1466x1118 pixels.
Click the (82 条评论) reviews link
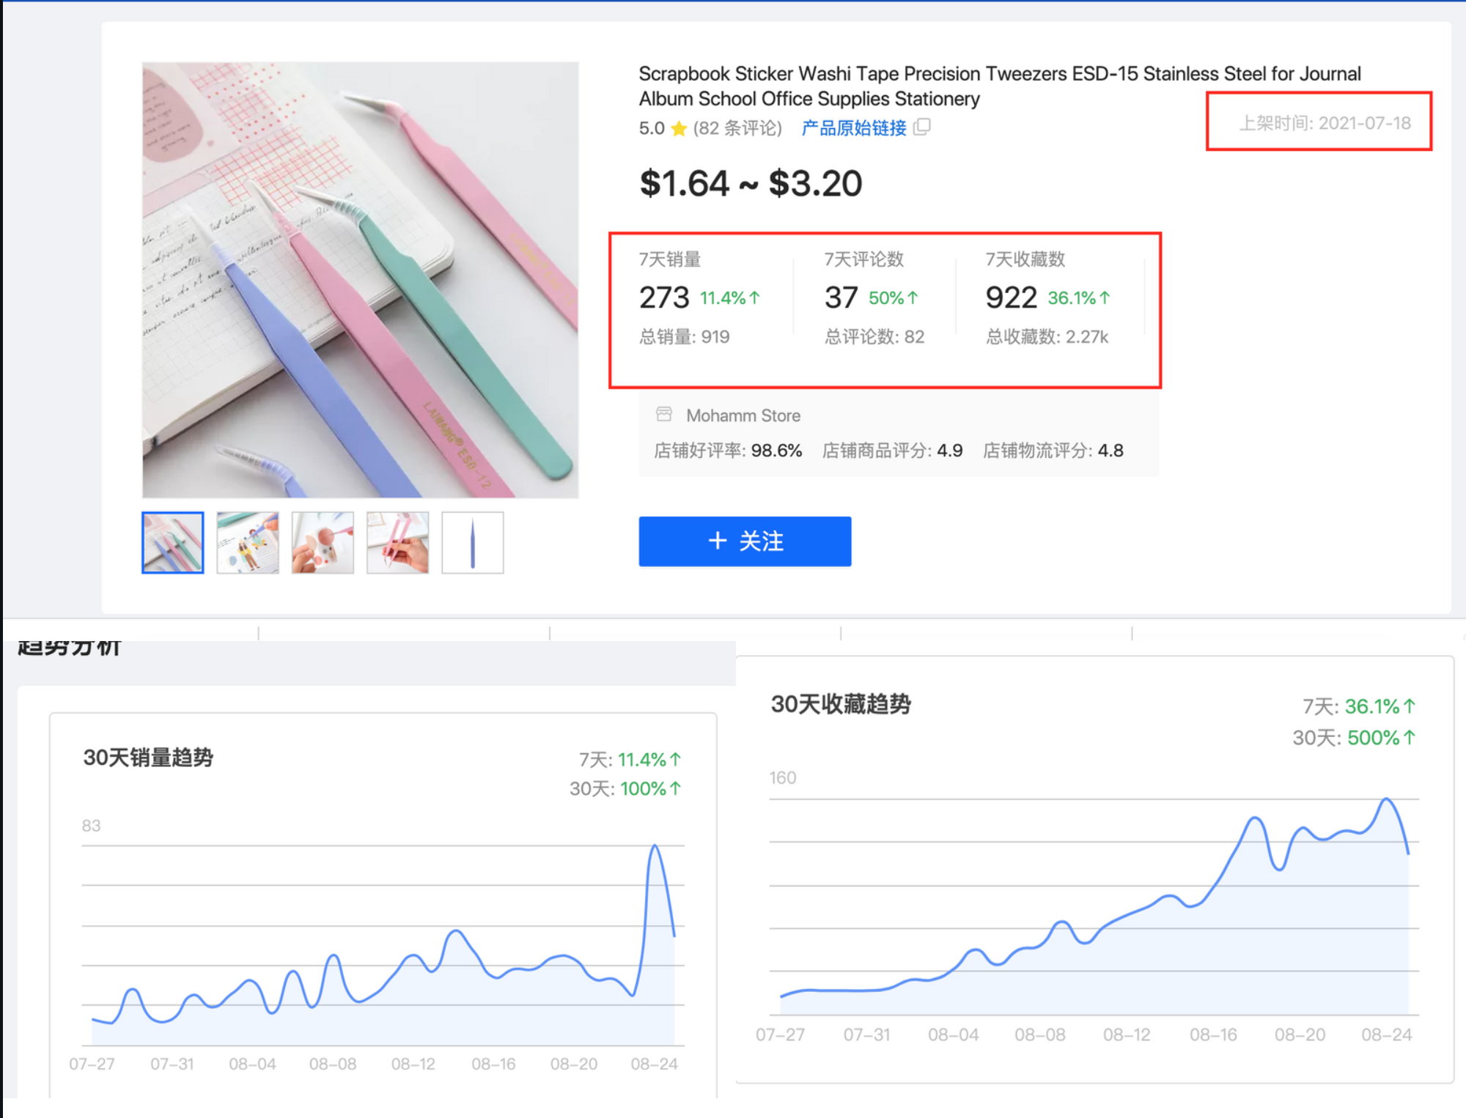tap(737, 128)
